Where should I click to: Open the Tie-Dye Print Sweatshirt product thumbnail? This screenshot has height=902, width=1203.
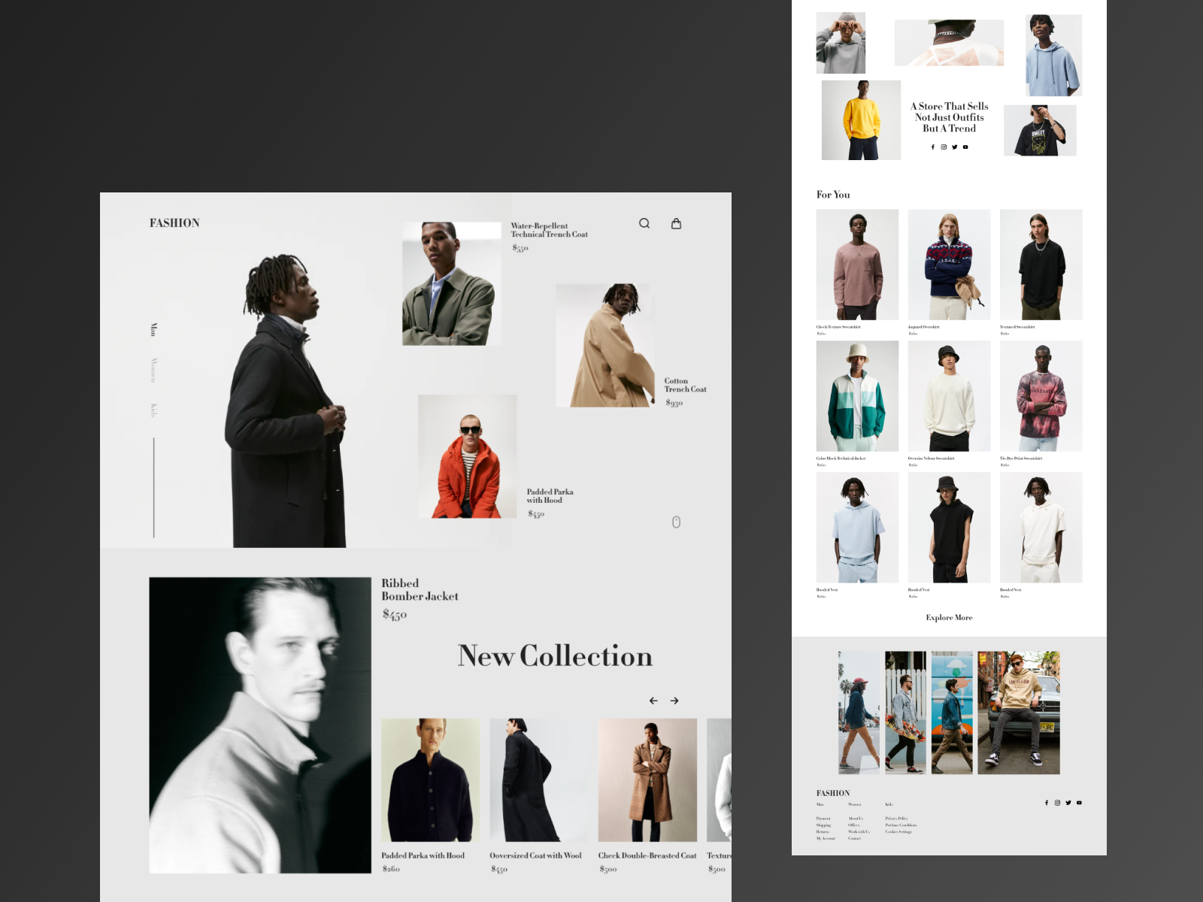point(1041,396)
